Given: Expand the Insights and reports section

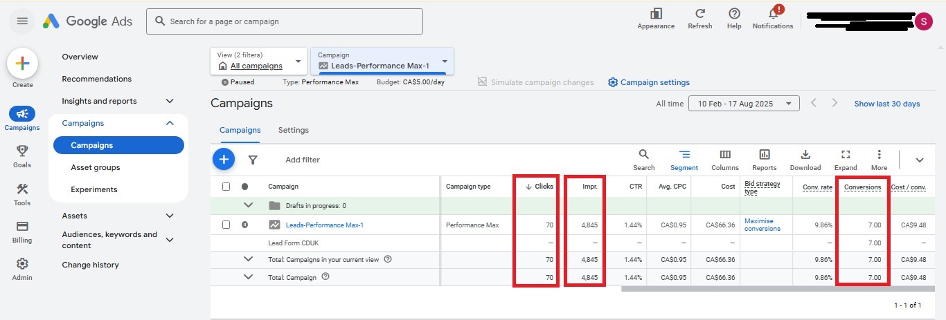Looking at the screenshot, I should 170,101.
